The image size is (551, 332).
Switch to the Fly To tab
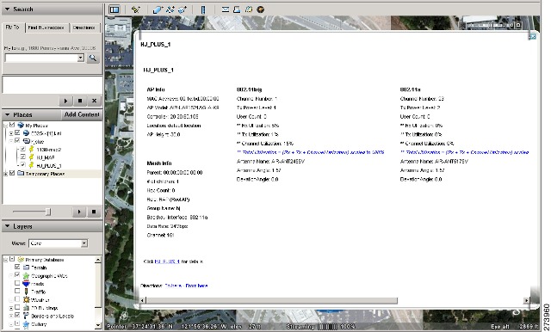(x=13, y=28)
